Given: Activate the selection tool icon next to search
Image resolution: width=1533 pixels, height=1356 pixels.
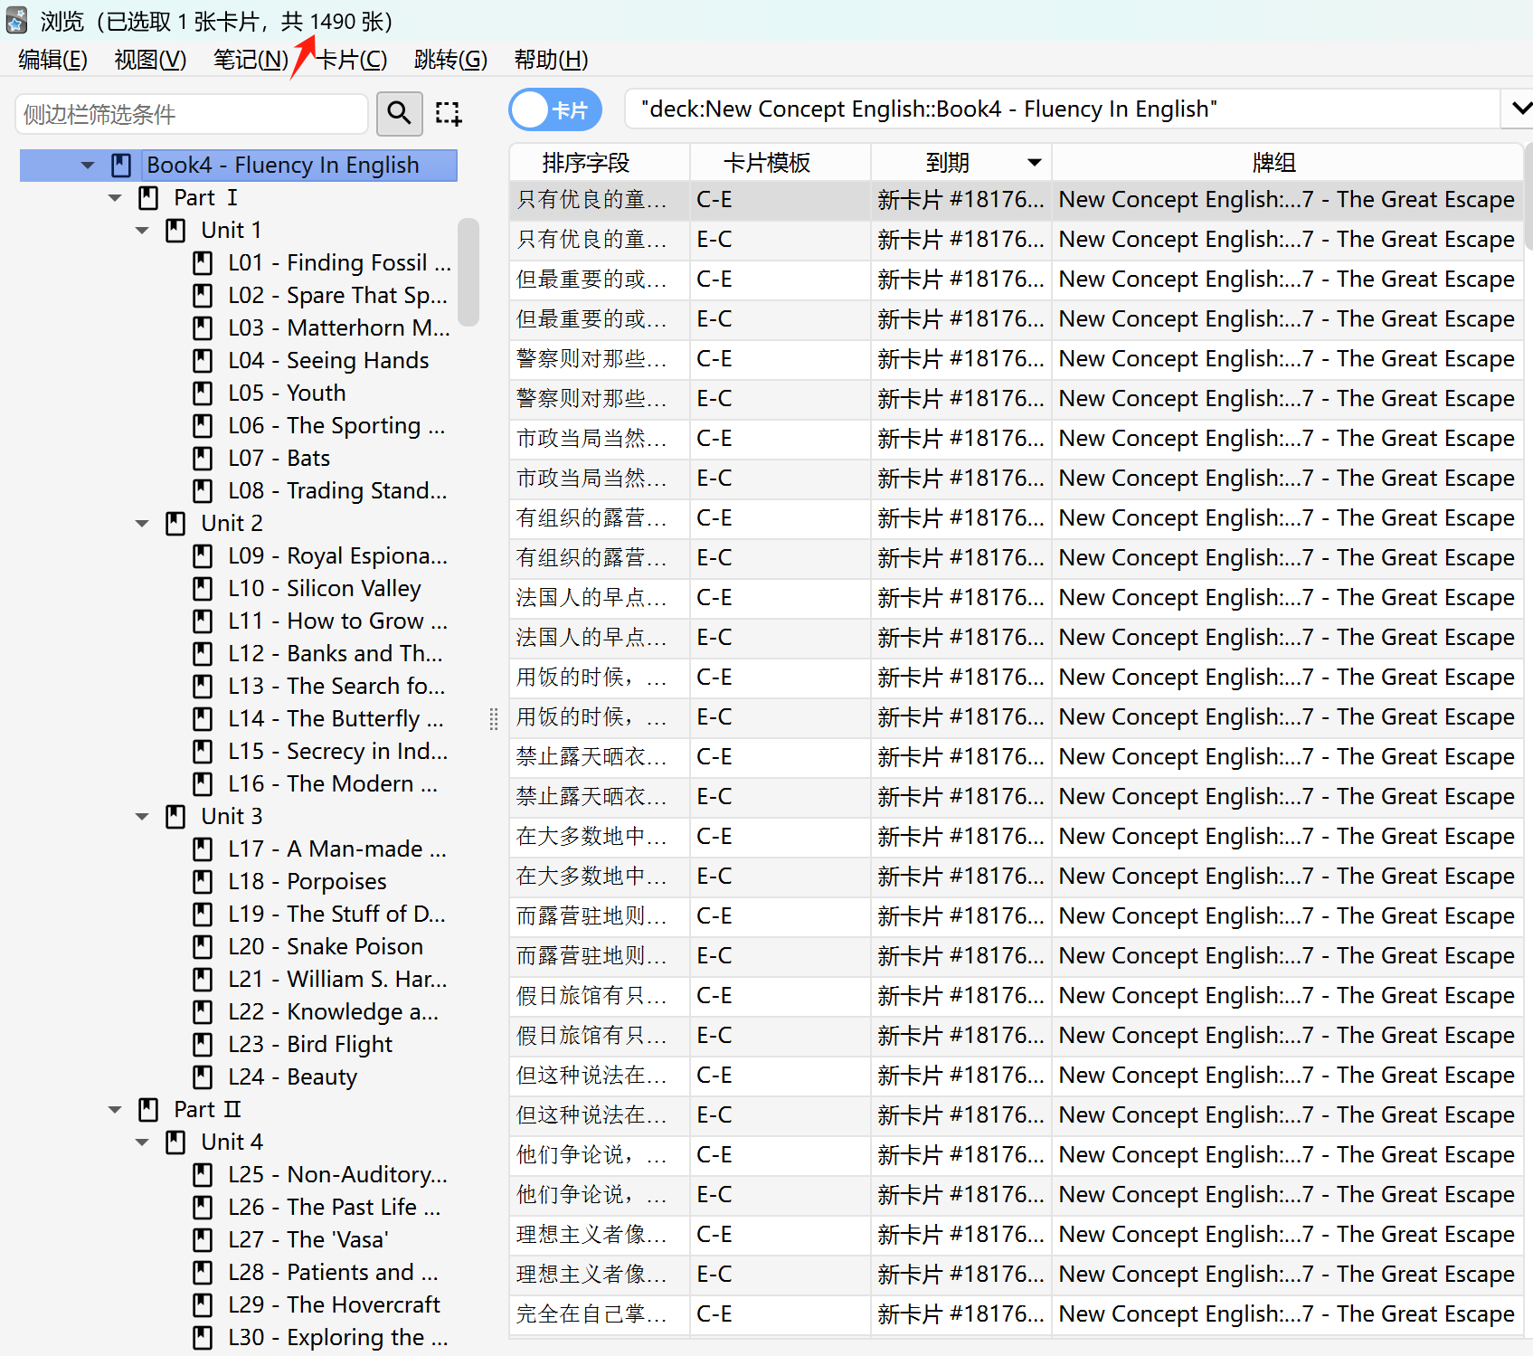Looking at the screenshot, I should coord(448,113).
